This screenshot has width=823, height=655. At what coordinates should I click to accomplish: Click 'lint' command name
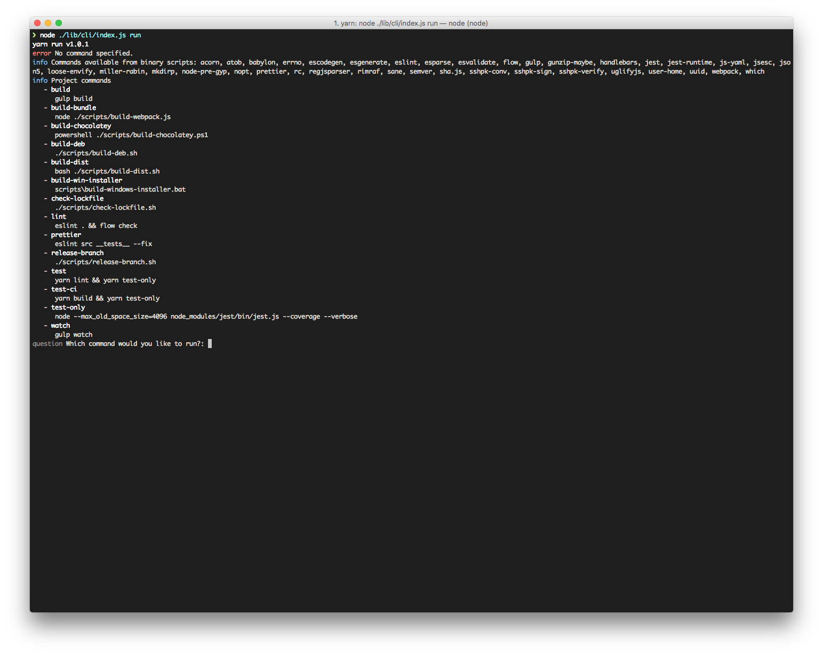[59, 217]
